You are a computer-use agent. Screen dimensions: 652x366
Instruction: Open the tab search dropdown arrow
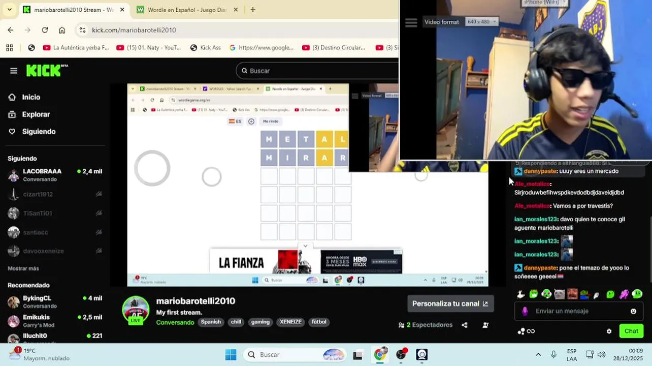click(x=9, y=10)
